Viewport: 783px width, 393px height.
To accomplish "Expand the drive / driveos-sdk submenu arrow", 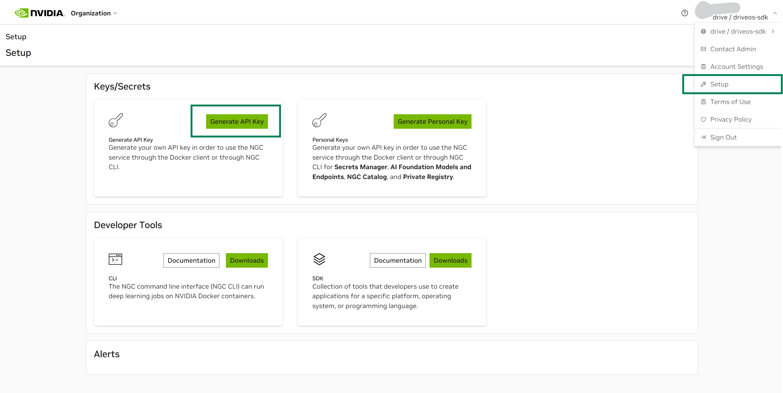I will click(773, 31).
